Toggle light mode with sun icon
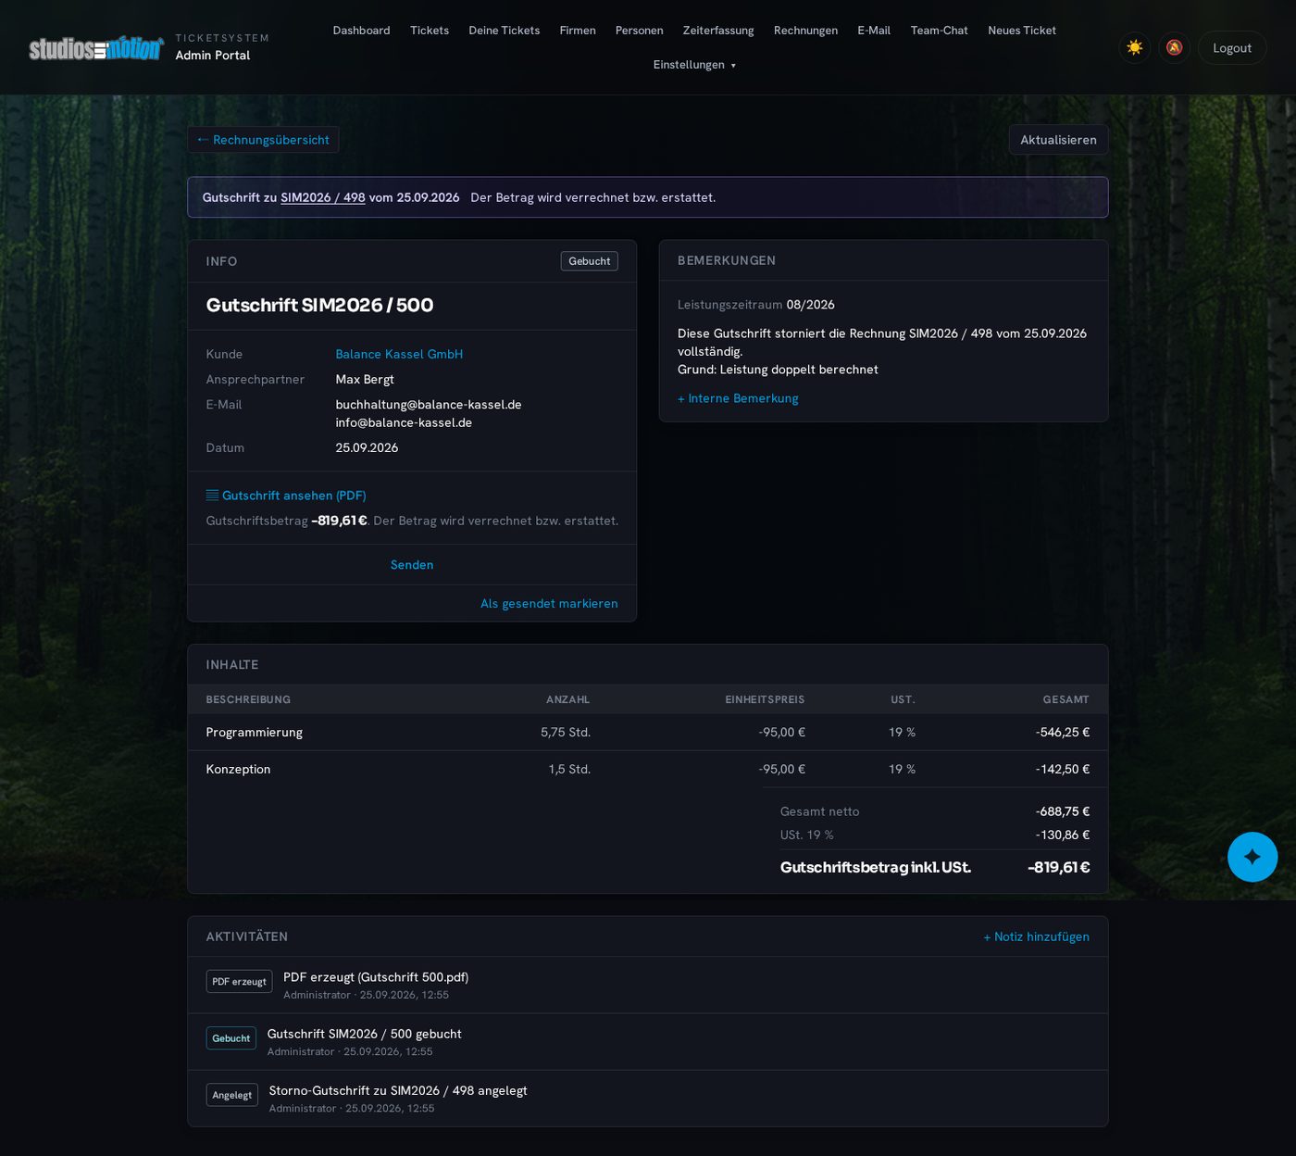1296x1156 pixels. coord(1135,47)
